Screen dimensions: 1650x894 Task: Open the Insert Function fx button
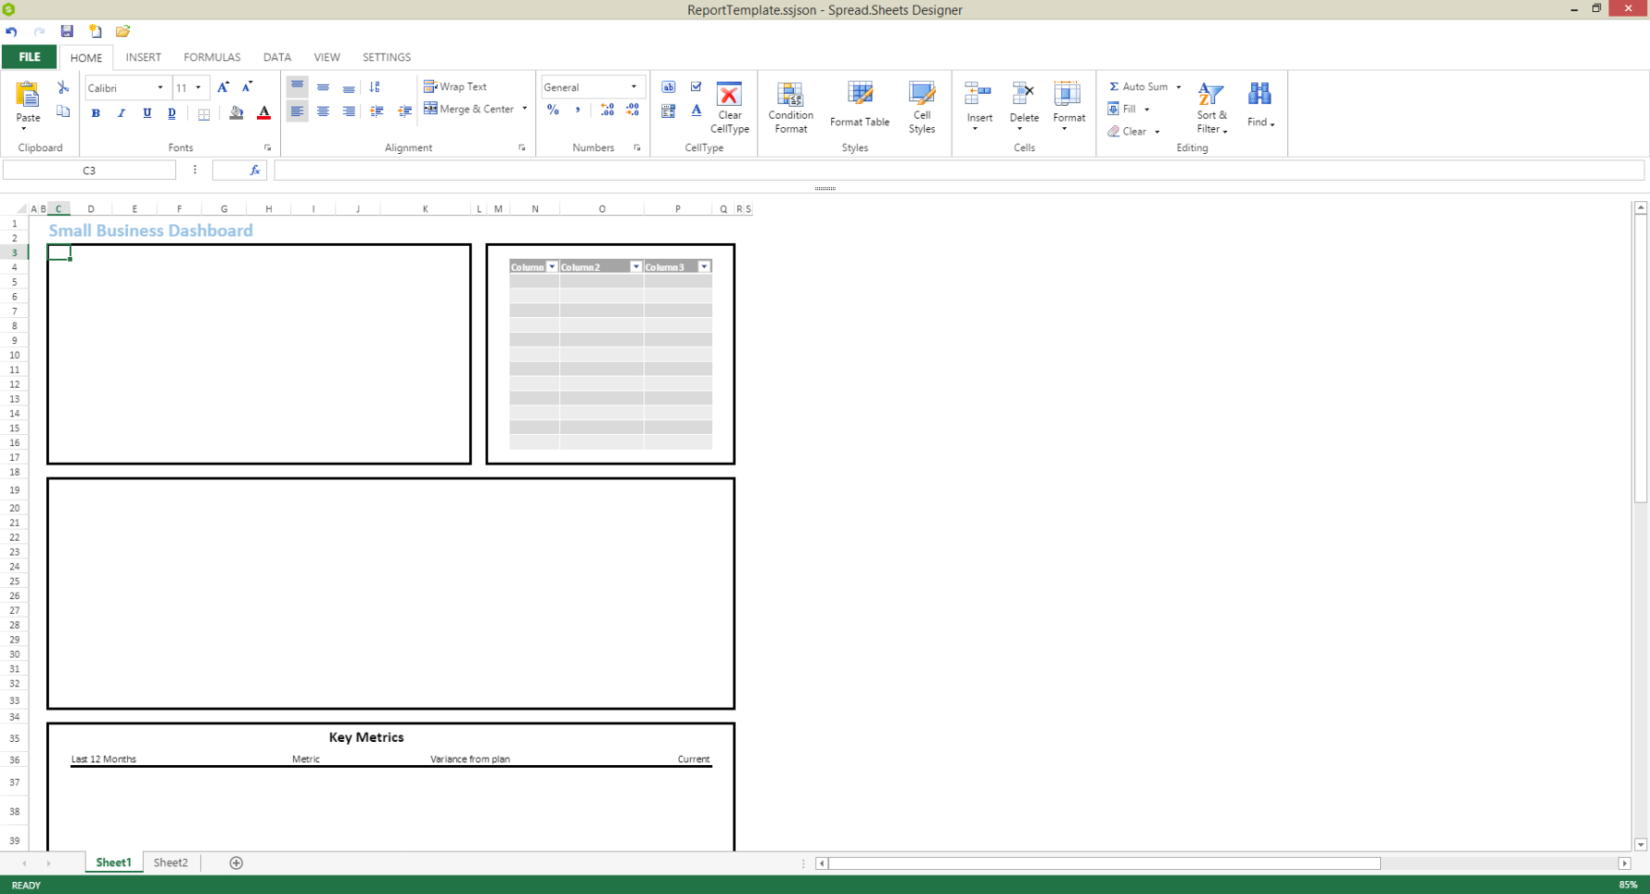click(254, 170)
